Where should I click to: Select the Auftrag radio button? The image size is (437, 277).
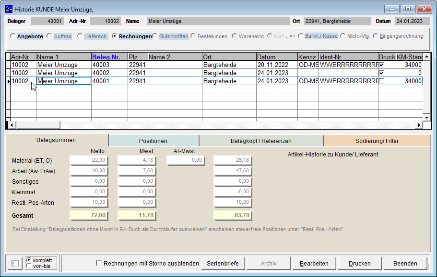click(49, 36)
